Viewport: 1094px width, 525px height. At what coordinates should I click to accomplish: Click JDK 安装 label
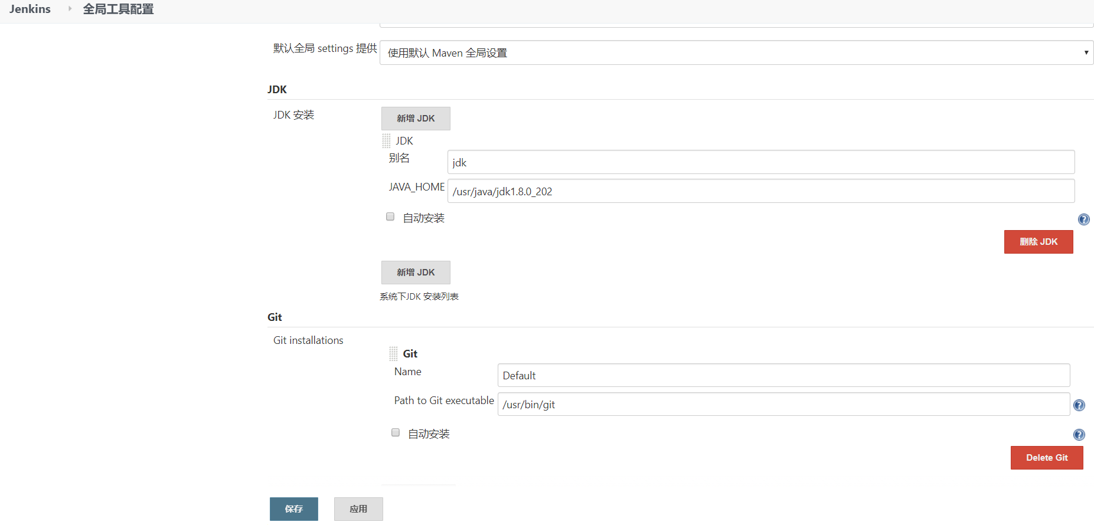(x=293, y=115)
